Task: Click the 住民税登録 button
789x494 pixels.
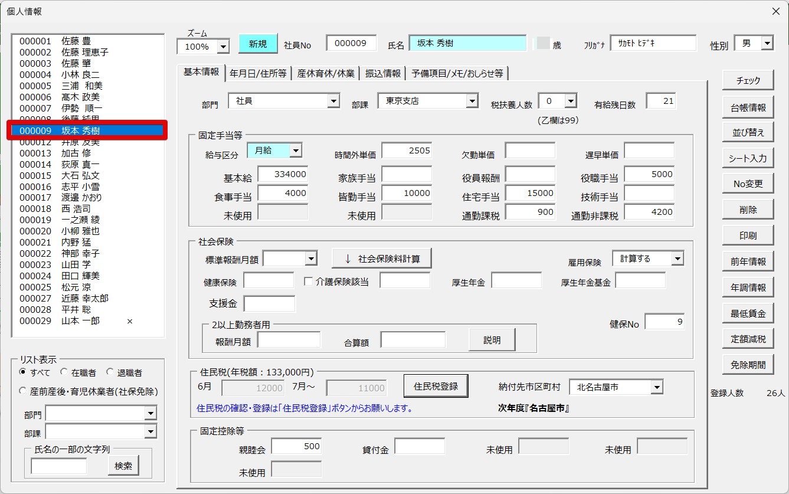Action: (x=436, y=386)
